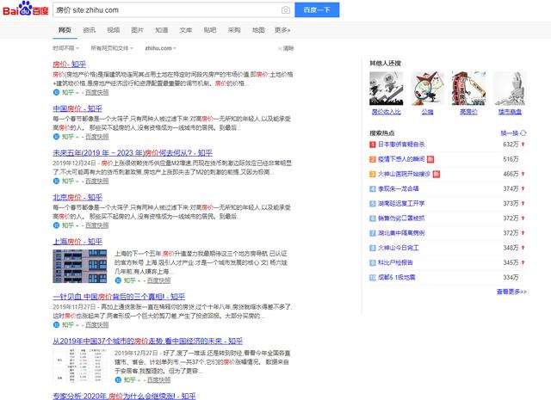Open the zhihu.com site filter dropdown
Viewport: 551px width, 400px height.
[160, 48]
